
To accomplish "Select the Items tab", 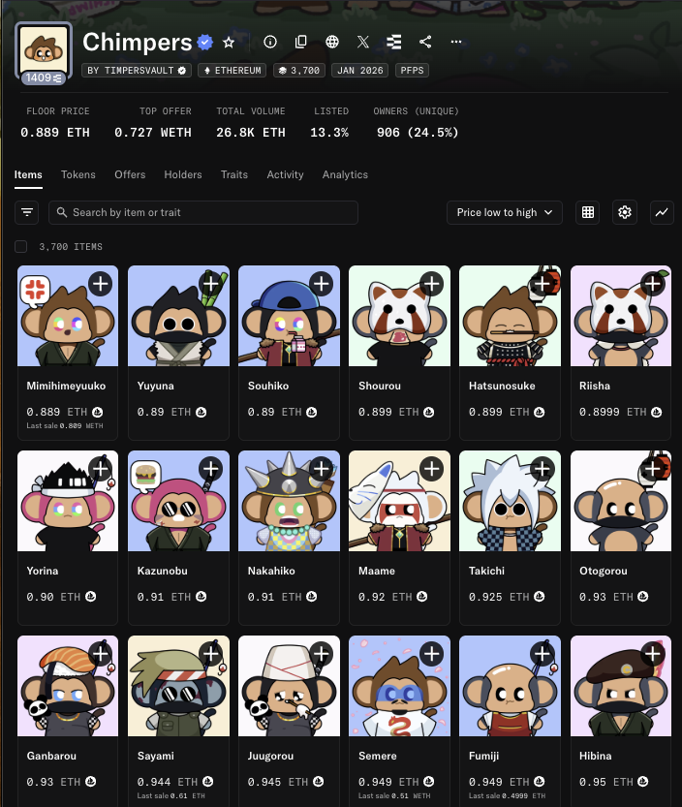I will (28, 175).
